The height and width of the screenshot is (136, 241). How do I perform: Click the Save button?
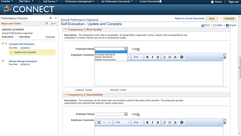click(x=212, y=19)
